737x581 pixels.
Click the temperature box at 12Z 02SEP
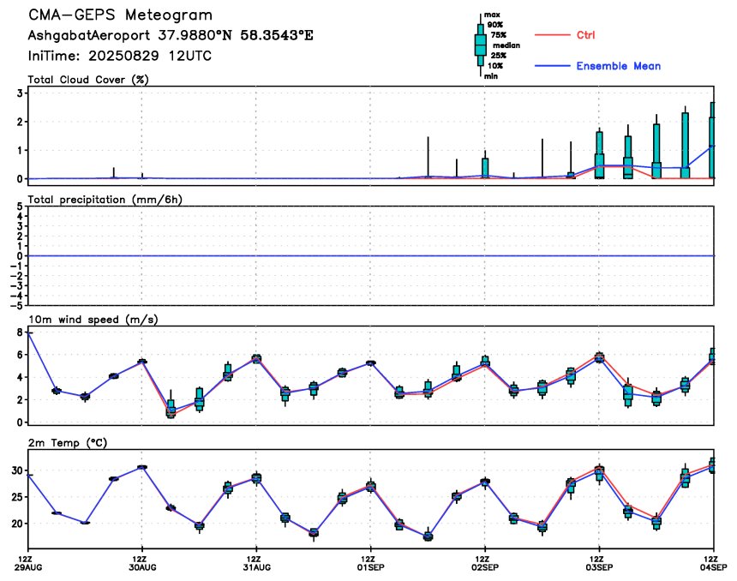point(485,482)
